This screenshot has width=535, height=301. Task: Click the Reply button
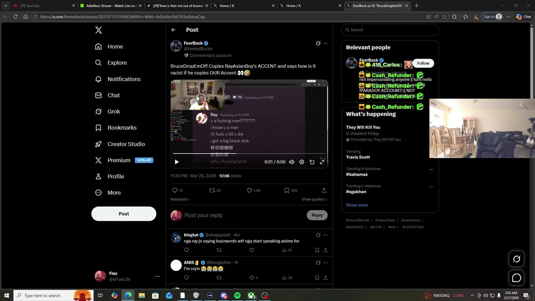[x=317, y=215]
